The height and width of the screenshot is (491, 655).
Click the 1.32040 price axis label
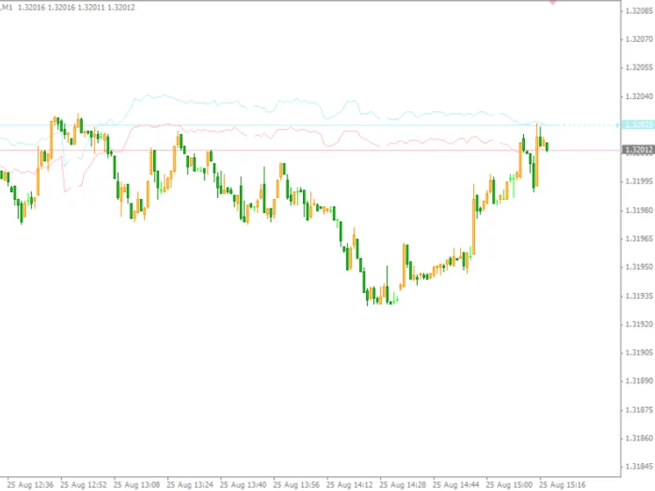click(x=639, y=97)
